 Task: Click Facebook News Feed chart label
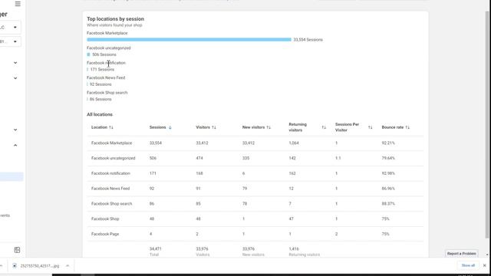point(106,77)
